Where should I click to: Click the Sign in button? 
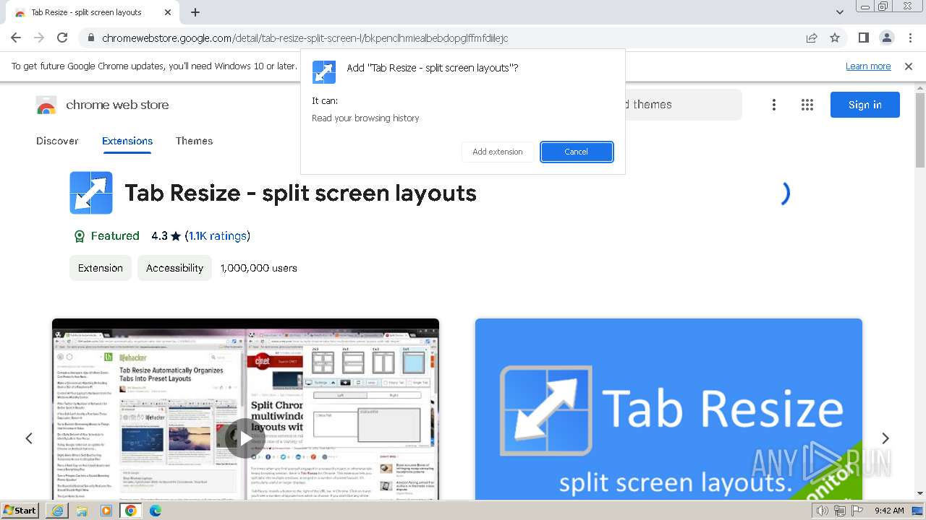click(865, 105)
